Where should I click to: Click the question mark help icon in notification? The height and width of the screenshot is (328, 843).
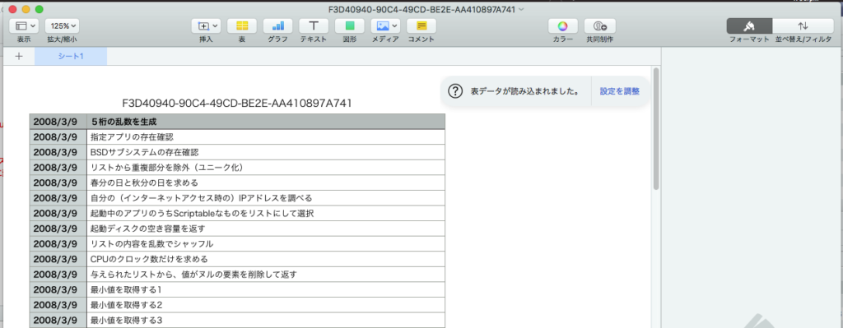(455, 91)
